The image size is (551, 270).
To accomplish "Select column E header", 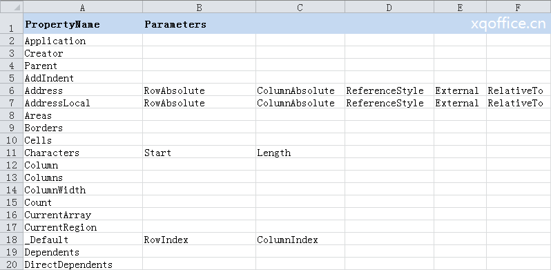I will click(460, 7).
